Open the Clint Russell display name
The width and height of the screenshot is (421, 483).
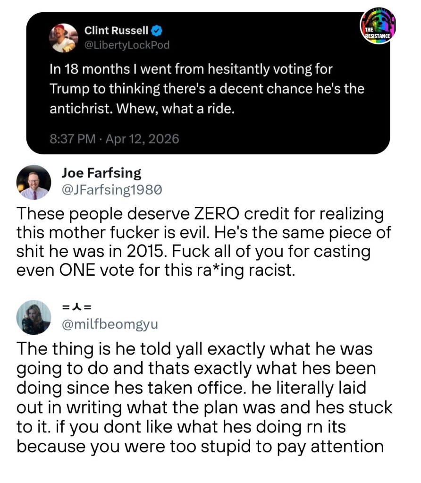pyautogui.click(x=116, y=31)
